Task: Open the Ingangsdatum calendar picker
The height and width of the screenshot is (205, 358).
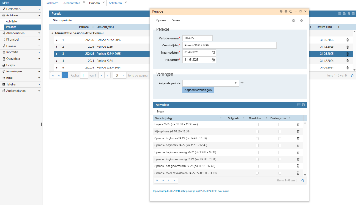Action: coord(213,52)
